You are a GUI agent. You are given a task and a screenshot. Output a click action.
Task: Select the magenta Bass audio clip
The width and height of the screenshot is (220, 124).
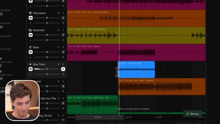(x=136, y=52)
